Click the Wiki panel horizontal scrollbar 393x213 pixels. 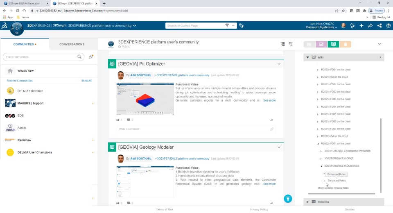pos(341,194)
